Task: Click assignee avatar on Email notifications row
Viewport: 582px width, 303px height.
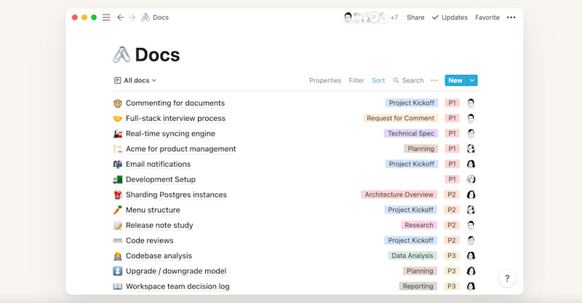Action: point(471,164)
